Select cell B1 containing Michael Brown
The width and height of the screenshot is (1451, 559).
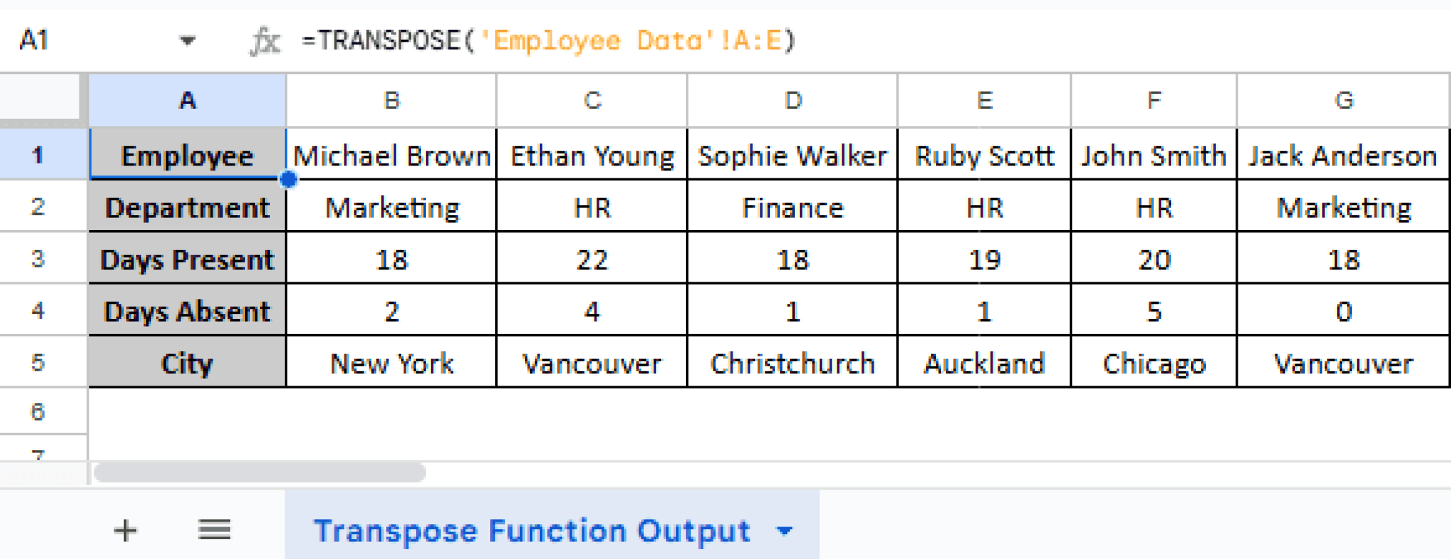point(391,155)
